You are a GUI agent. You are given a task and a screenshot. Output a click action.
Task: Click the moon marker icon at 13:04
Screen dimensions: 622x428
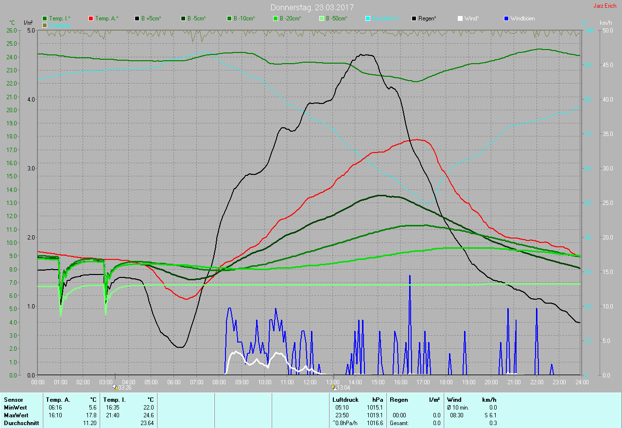coord(334,387)
